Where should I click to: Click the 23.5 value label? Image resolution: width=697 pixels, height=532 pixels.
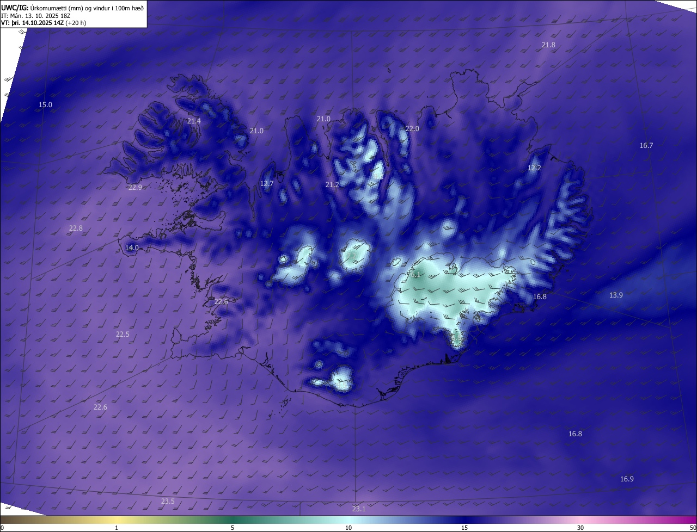pos(168,501)
